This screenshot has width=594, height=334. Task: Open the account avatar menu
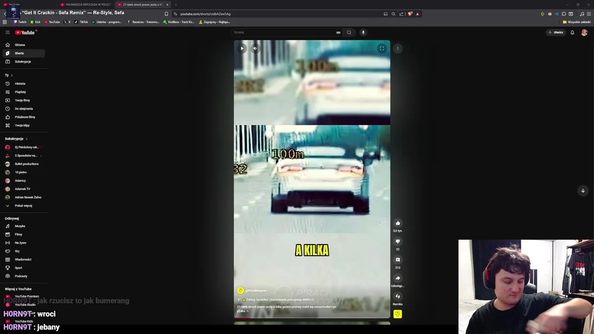tap(584, 32)
